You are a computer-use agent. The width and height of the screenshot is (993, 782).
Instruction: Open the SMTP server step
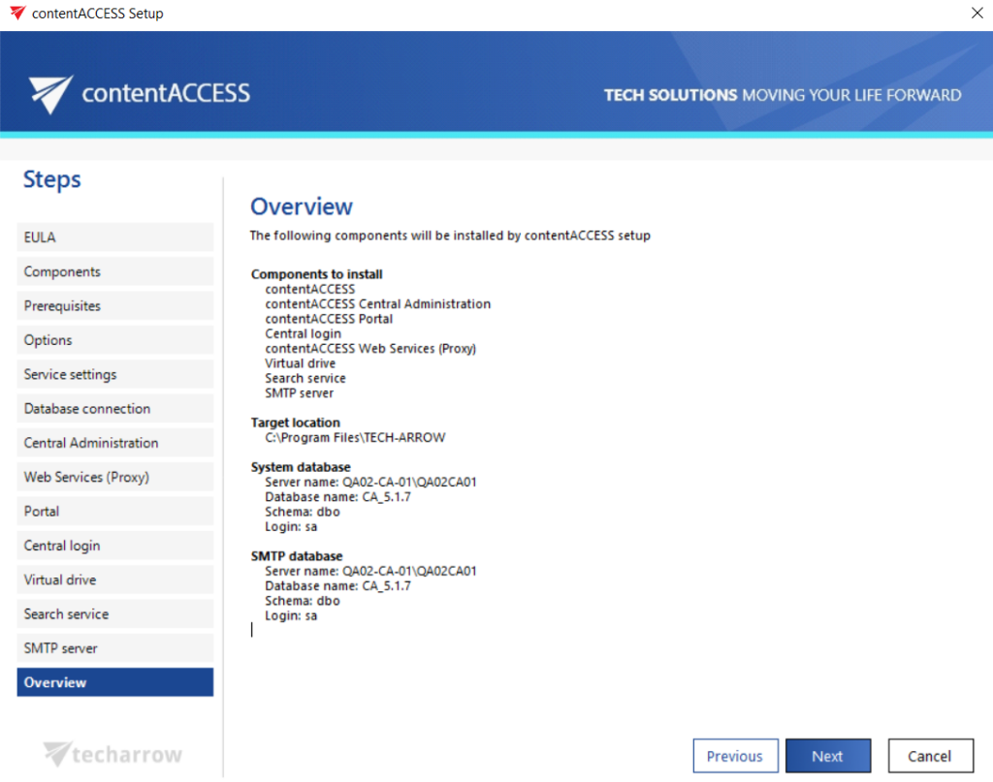tap(114, 647)
